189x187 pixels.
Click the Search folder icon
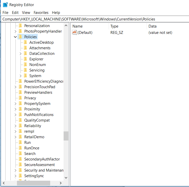(x=20, y=153)
